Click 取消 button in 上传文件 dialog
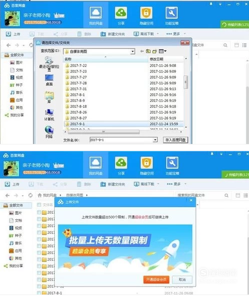Viewport: 249px width, 296px height. pyautogui.click(x=182, y=279)
